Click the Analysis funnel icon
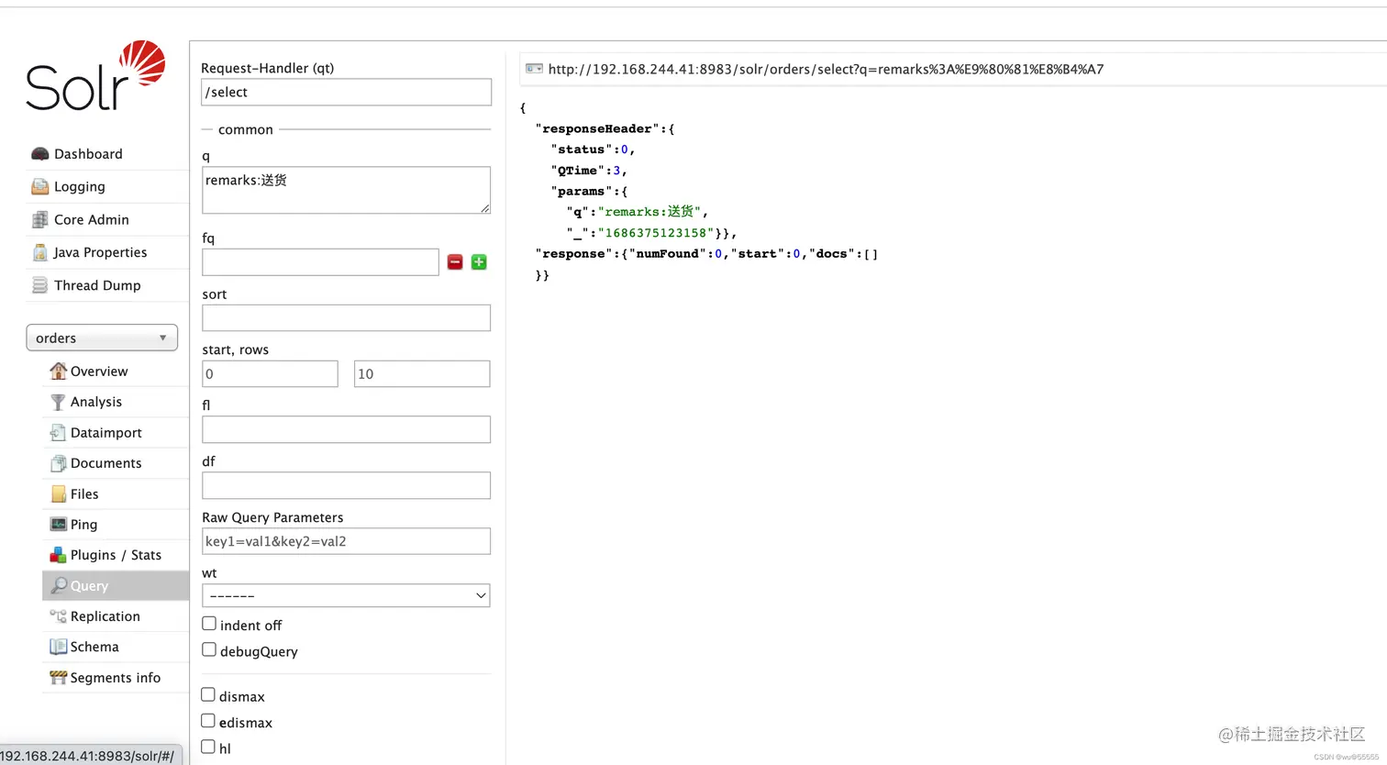The width and height of the screenshot is (1387, 765). click(58, 402)
